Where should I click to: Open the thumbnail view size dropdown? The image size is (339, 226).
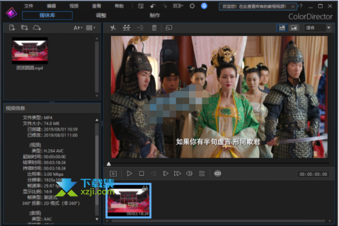pyautogui.click(x=91, y=28)
